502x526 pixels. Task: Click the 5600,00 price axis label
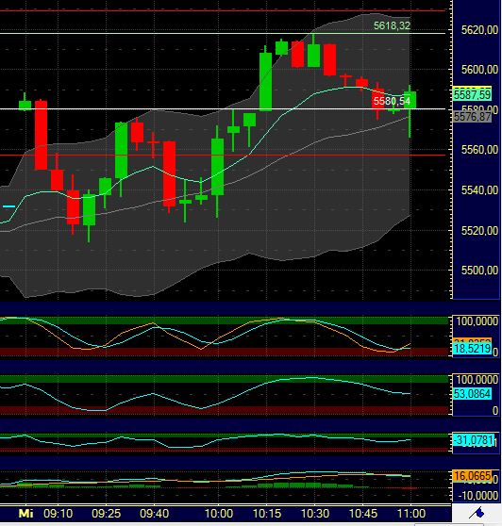point(479,70)
